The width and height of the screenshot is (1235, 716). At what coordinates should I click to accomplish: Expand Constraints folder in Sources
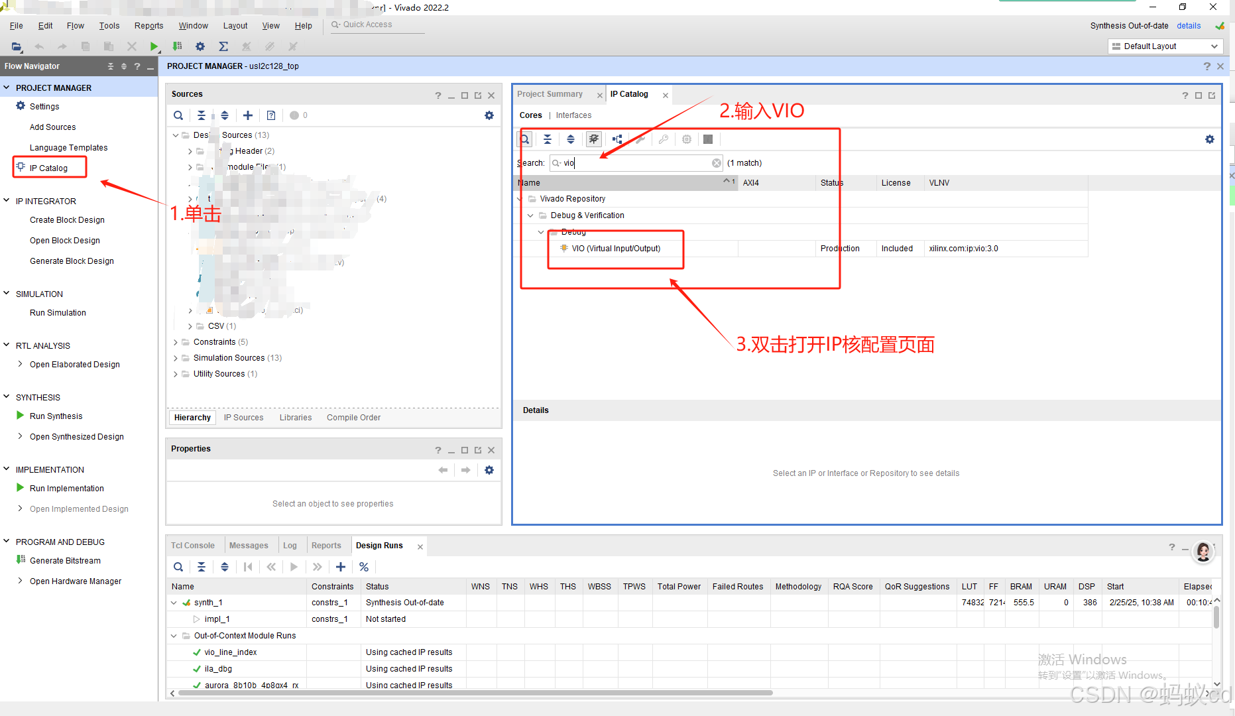coord(176,342)
